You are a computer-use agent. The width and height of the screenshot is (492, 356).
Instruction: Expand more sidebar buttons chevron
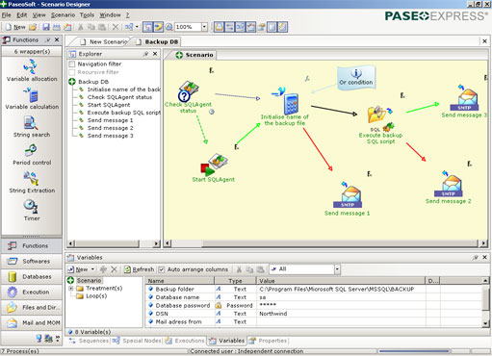[x=58, y=338]
